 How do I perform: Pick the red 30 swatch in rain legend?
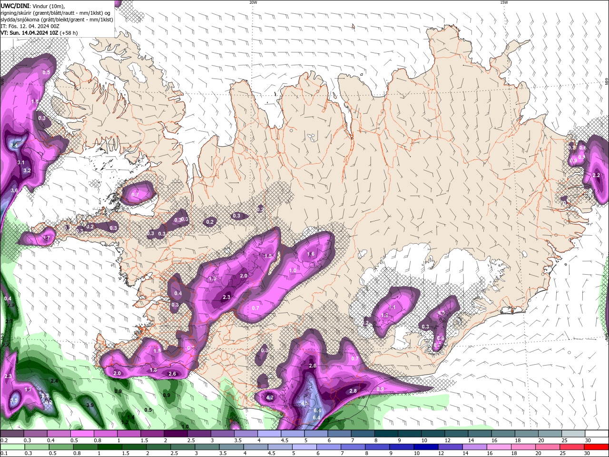[597, 447]
